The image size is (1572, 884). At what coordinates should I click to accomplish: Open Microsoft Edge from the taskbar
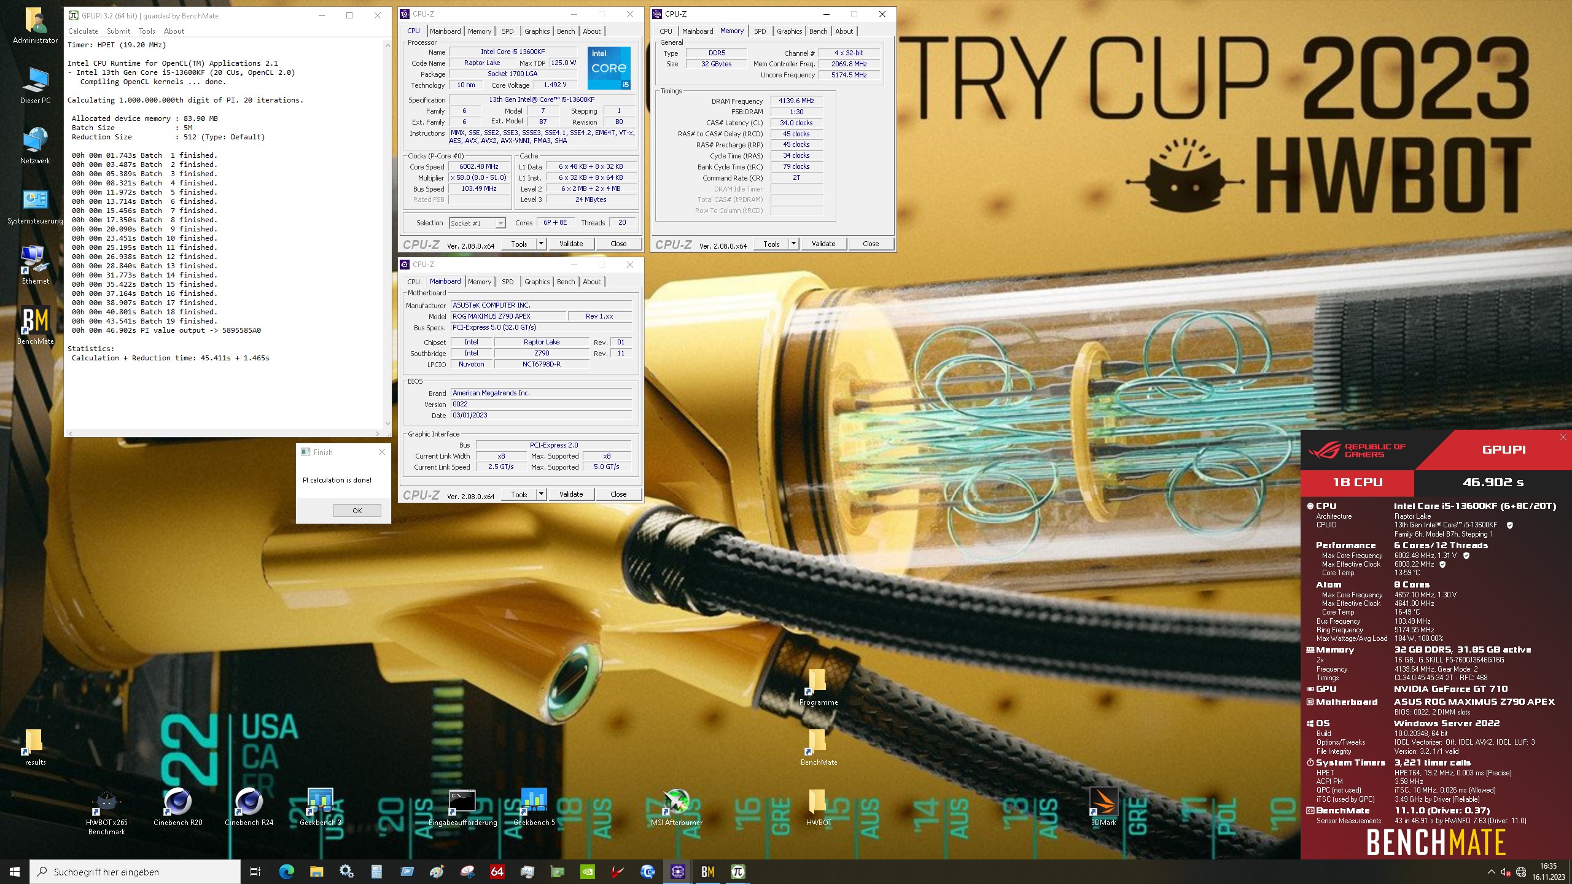286,872
